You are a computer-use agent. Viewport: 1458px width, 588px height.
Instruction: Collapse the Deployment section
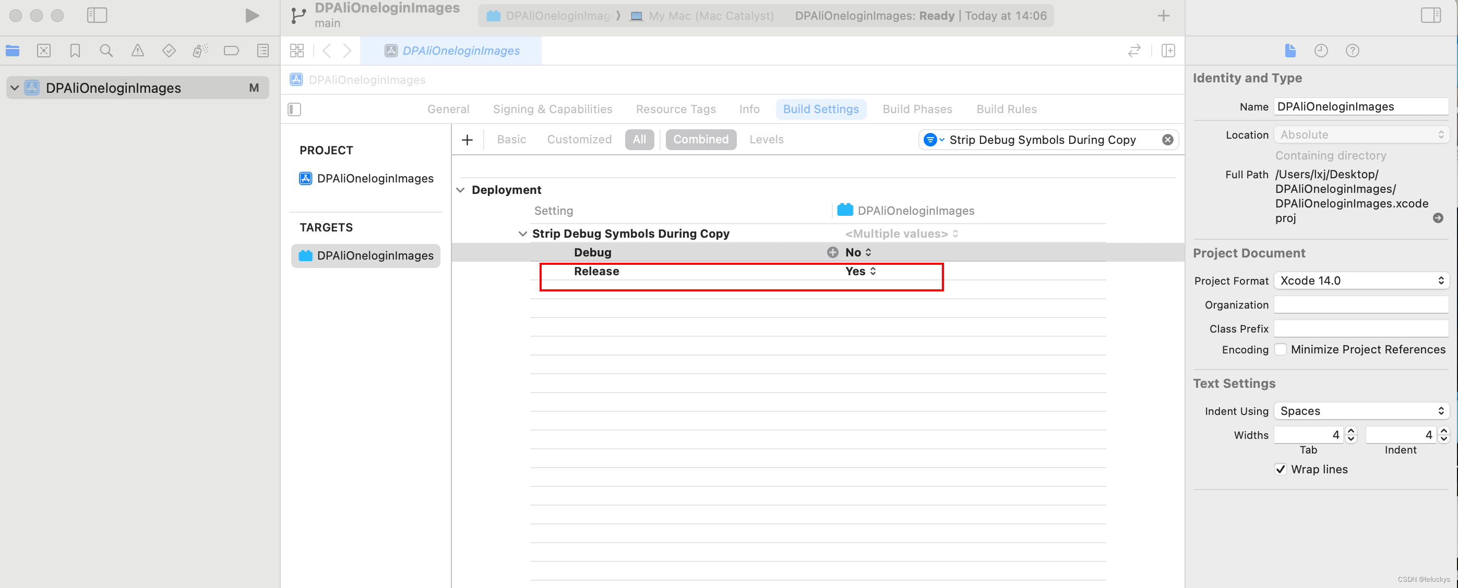point(460,190)
